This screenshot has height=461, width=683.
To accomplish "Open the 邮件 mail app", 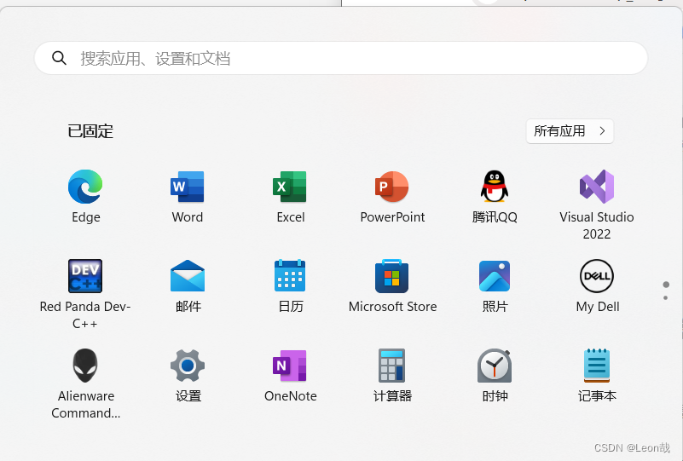I will [x=188, y=276].
